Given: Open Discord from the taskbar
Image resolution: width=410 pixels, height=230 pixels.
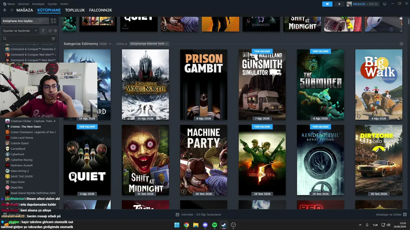Looking at the screenshot, I should pos(205,225).
